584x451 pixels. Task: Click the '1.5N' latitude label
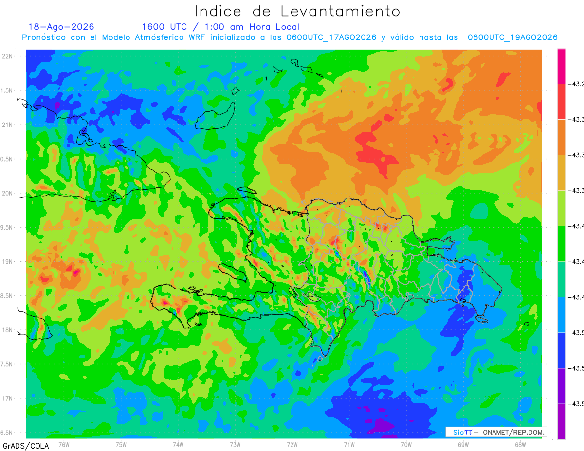(7, 90)
